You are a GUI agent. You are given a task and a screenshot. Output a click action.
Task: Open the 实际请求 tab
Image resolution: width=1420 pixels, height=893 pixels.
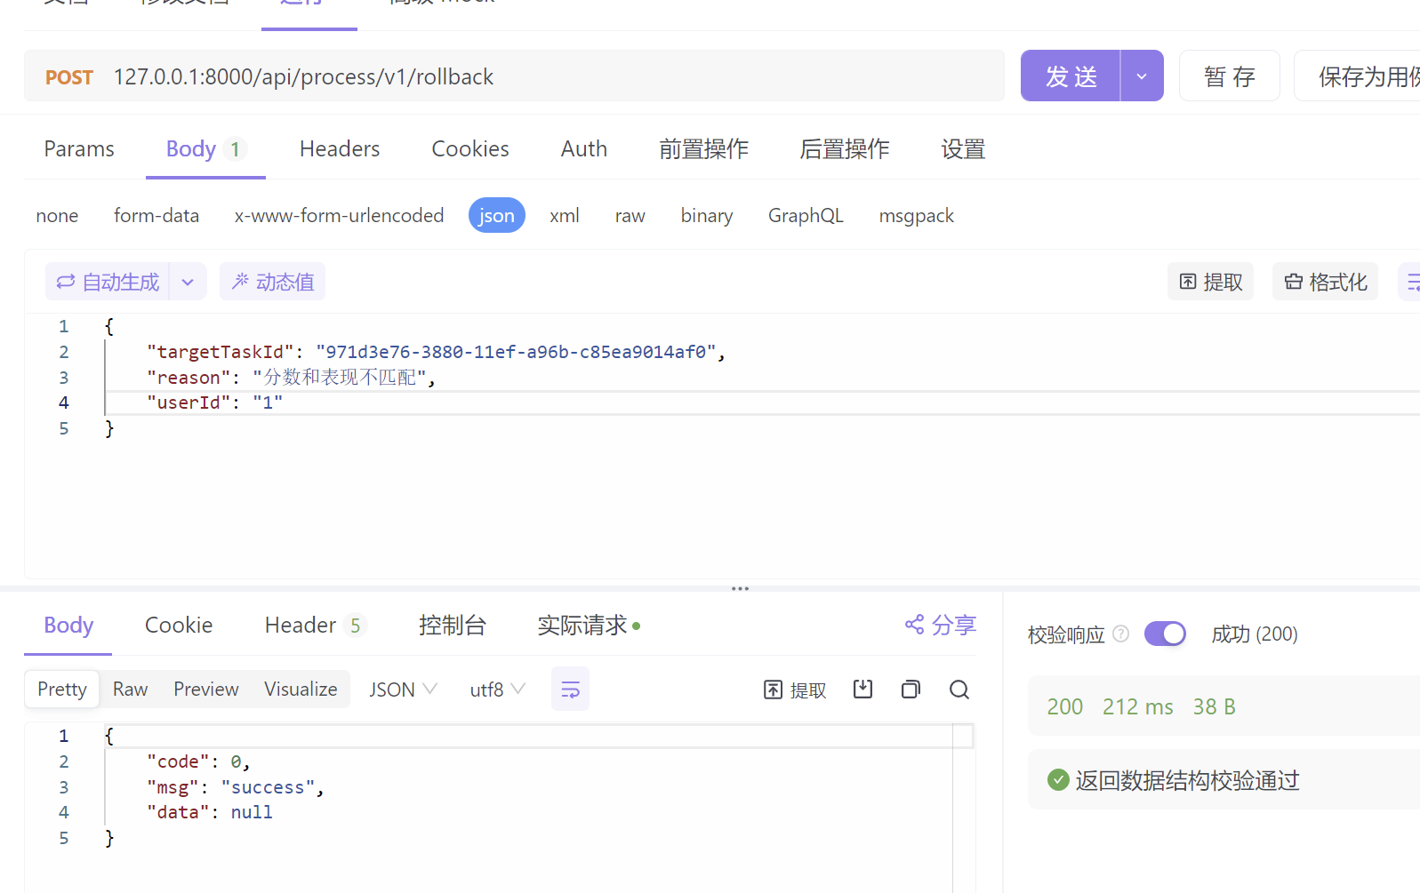point(589,625)
